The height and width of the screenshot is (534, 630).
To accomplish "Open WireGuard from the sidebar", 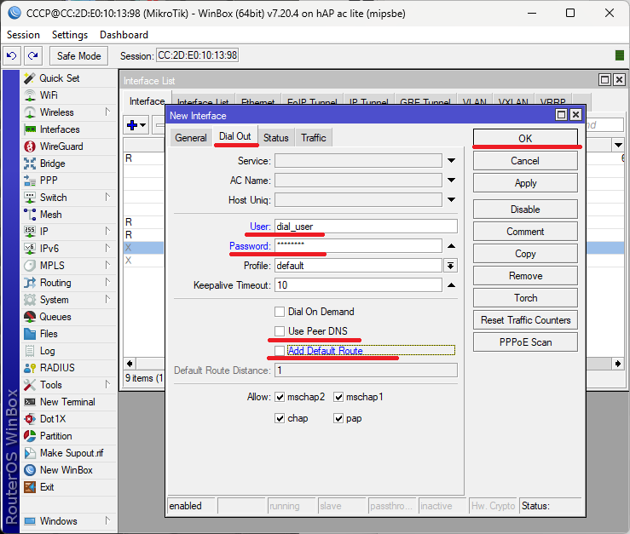I will 61,146.
